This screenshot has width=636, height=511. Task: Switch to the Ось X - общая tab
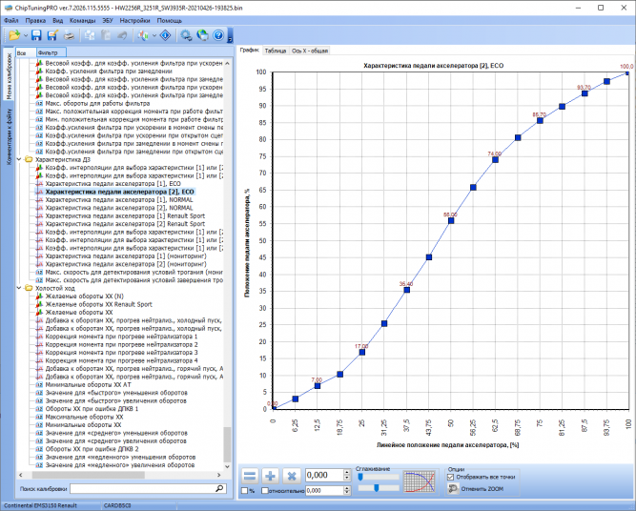pos(310,51)
